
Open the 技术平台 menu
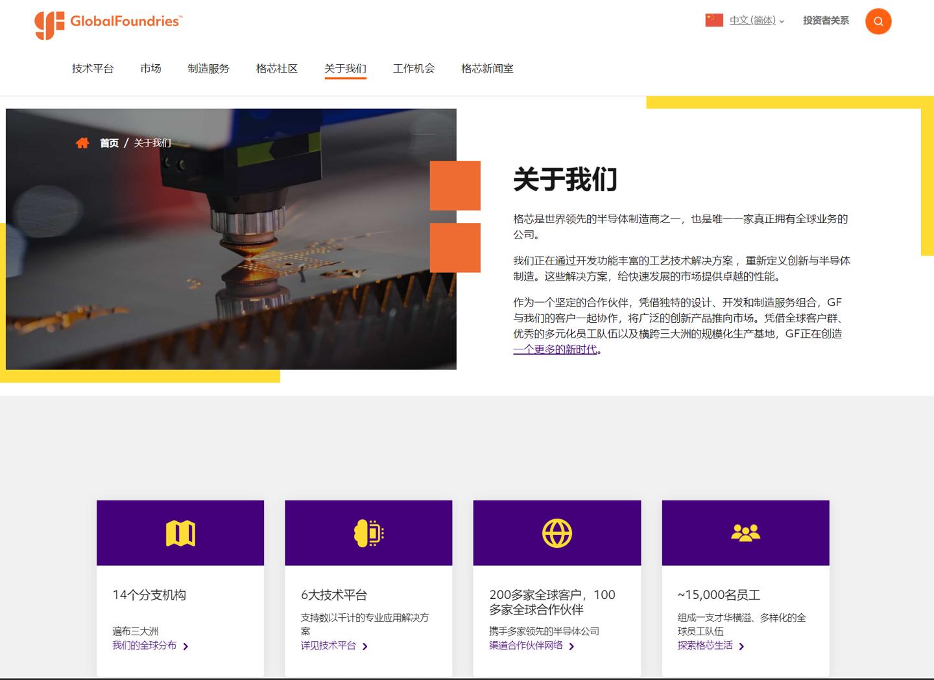point(93,69)
